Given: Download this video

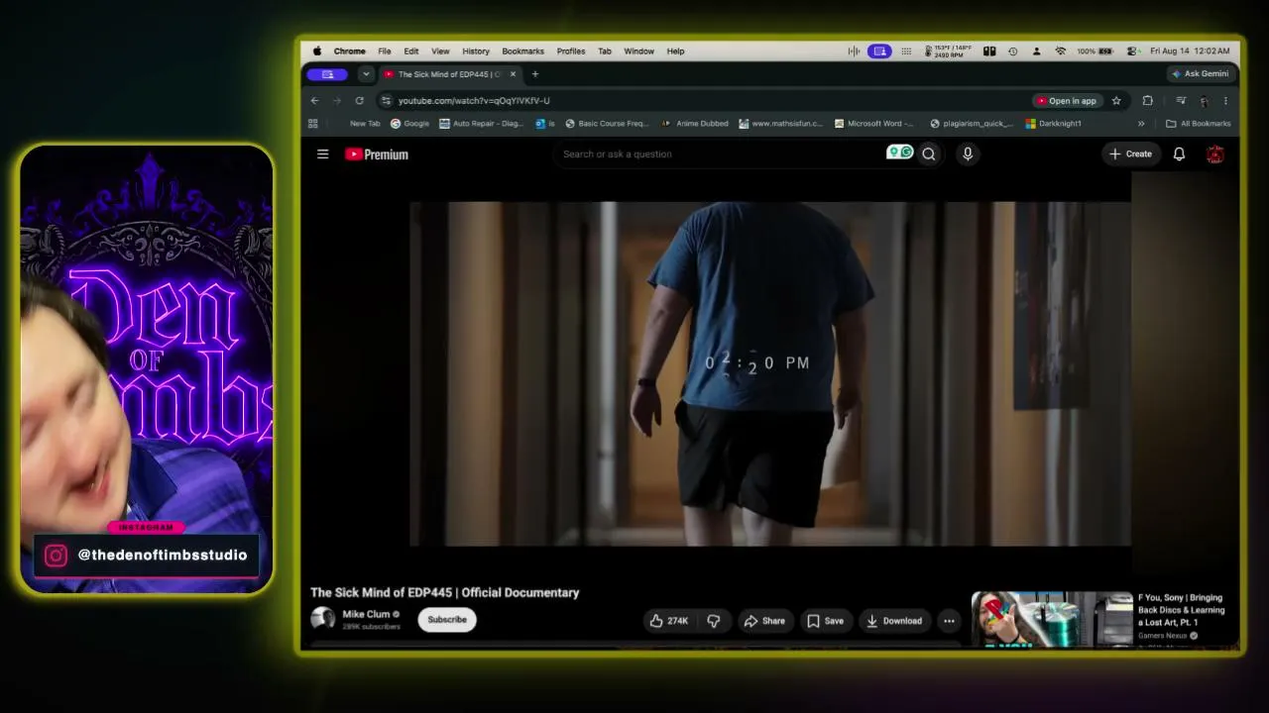Looking at the screenshot, I should [894, 621].
